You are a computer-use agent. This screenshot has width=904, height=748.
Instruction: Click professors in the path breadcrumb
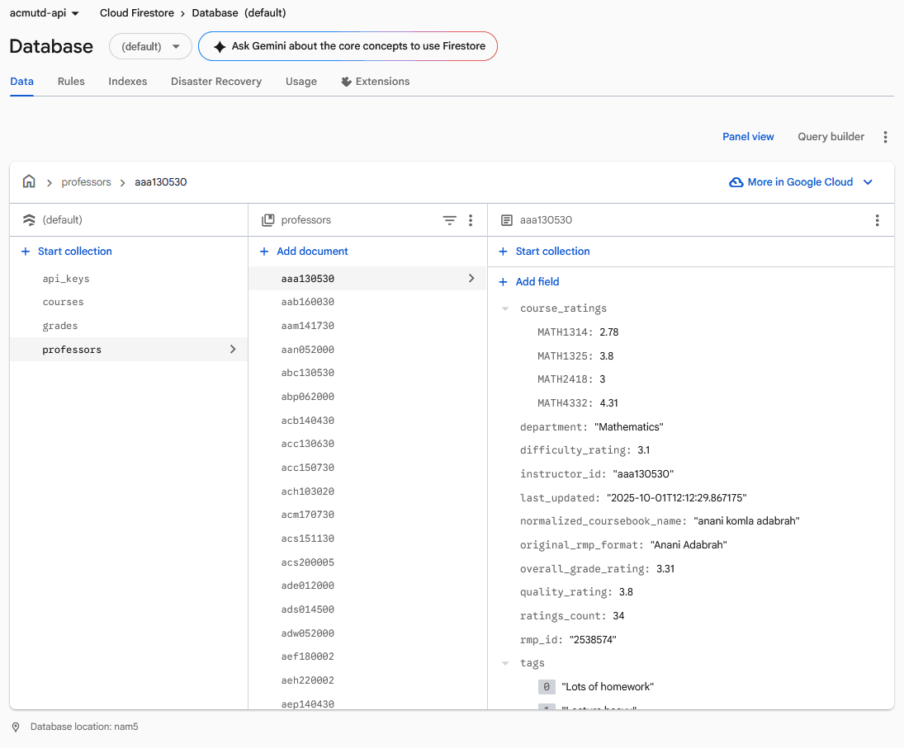click(x=86, y=182)
